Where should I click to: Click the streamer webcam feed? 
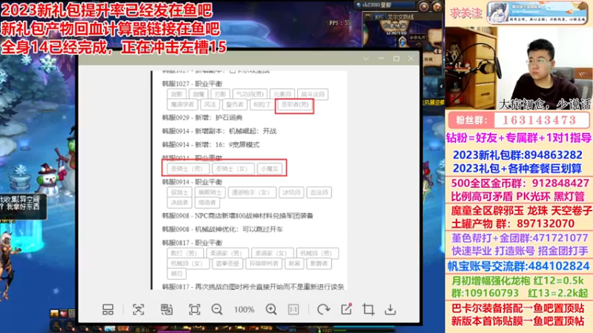coord(519,68)
